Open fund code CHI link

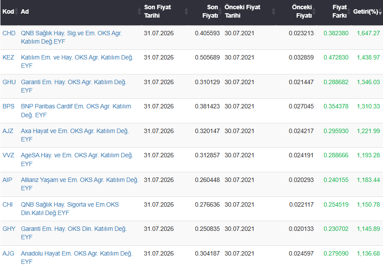pos(8,204)
